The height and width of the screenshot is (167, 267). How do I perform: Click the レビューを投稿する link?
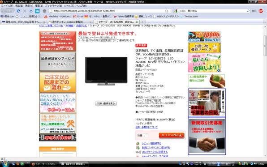[151, 144]
